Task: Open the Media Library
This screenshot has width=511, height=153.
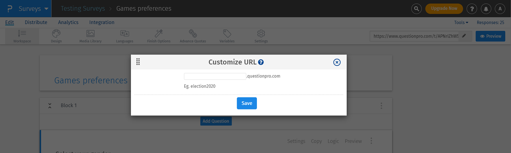Action: [x=90, y=36]
